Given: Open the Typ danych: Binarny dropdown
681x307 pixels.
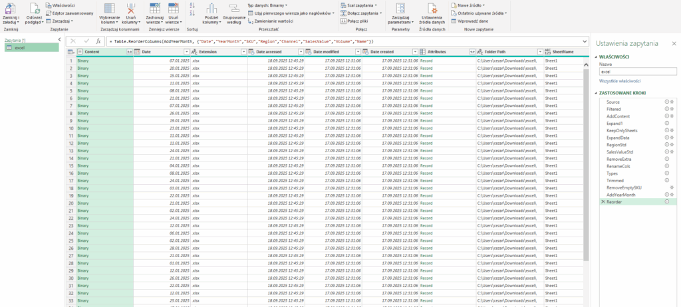Looking at the screenshot, I should 267,5.
